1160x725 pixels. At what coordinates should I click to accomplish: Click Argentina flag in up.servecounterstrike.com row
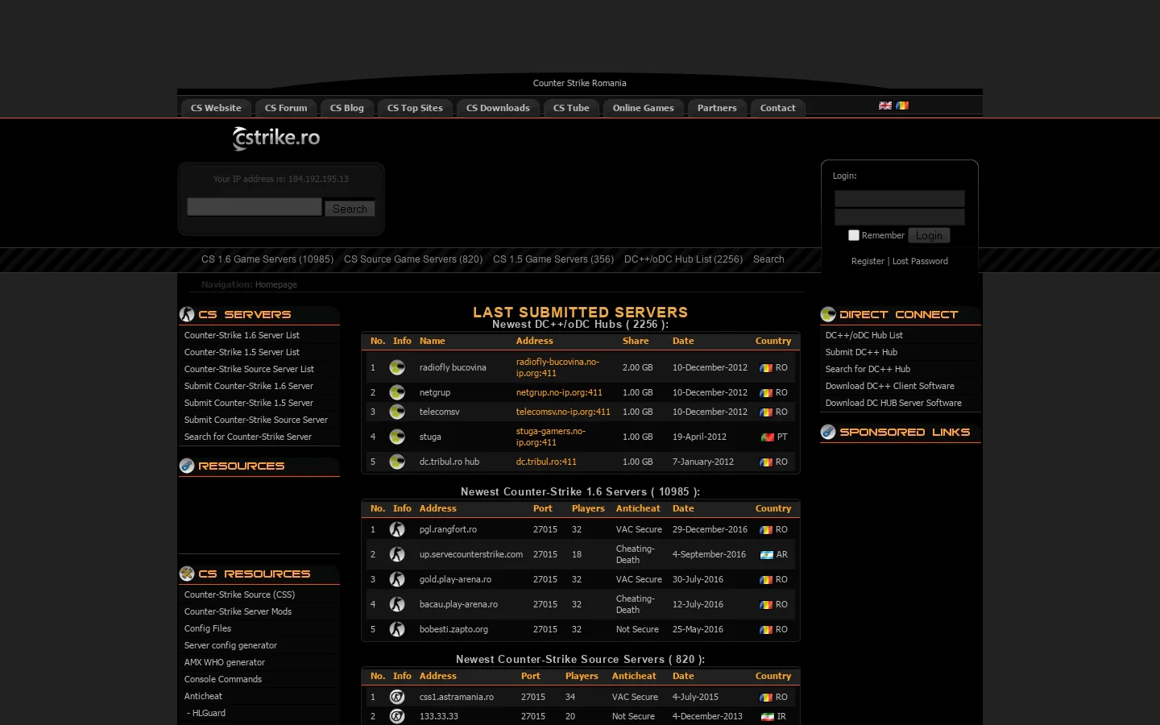[x=767, y=554]
